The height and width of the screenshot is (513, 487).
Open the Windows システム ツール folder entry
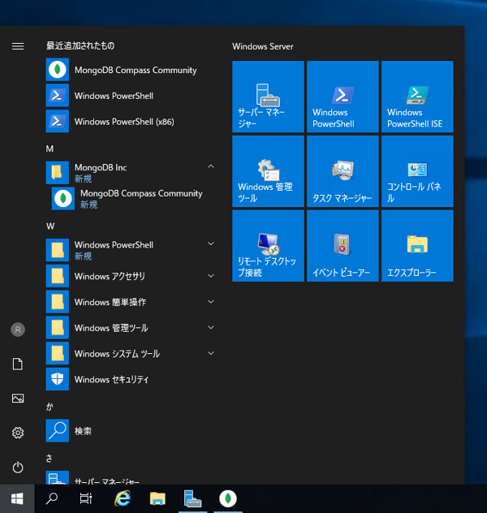(x=131, y=353)
